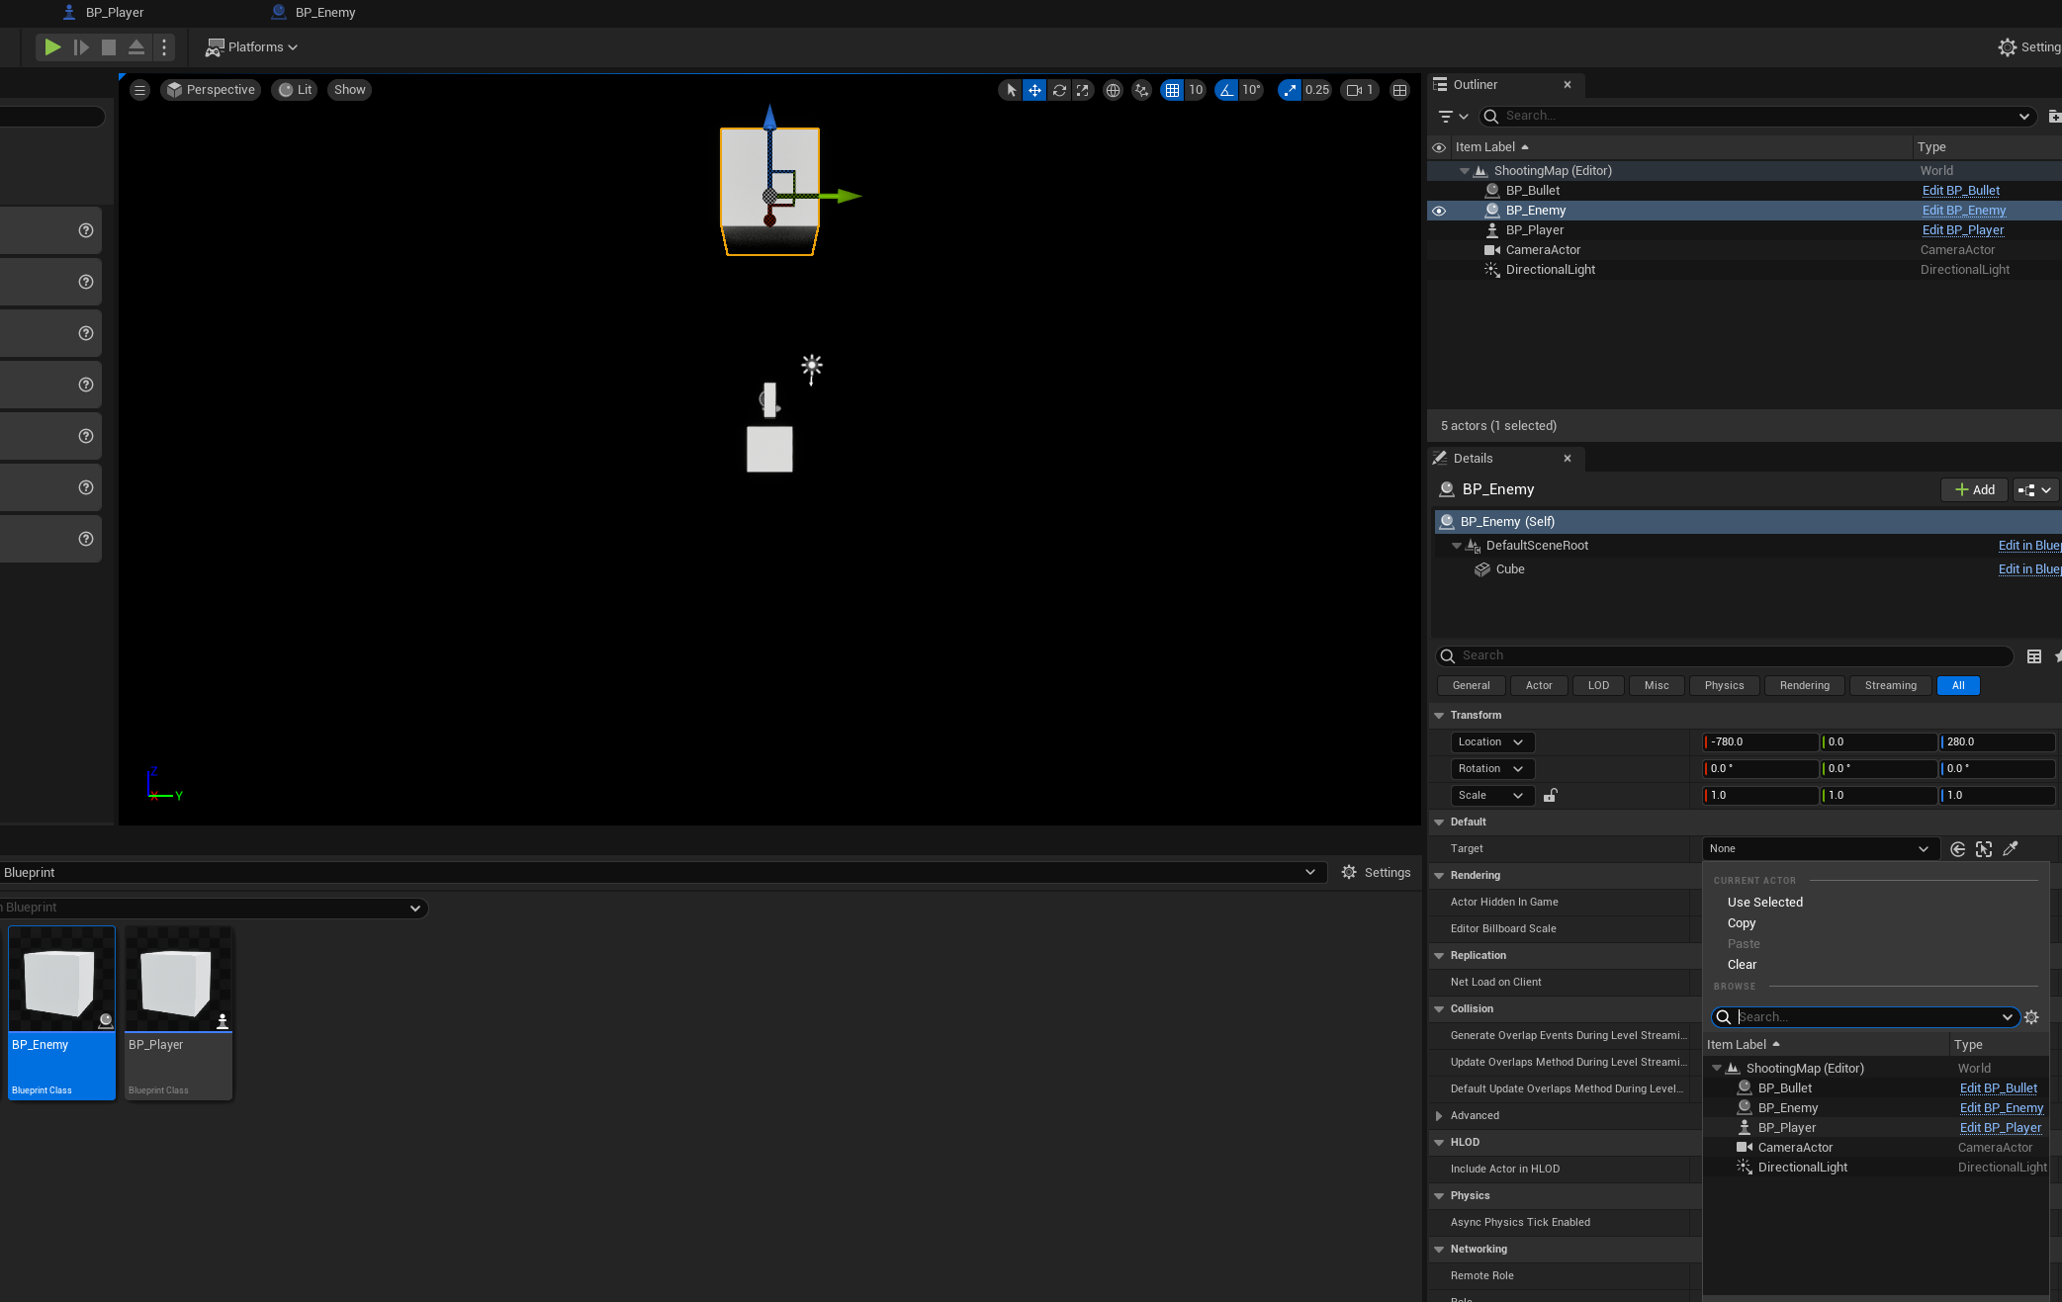The height and width of the screenshot is (1302, 2062).
Task: Toggle world coordinate space globe icon
Action: point(1113,90)
